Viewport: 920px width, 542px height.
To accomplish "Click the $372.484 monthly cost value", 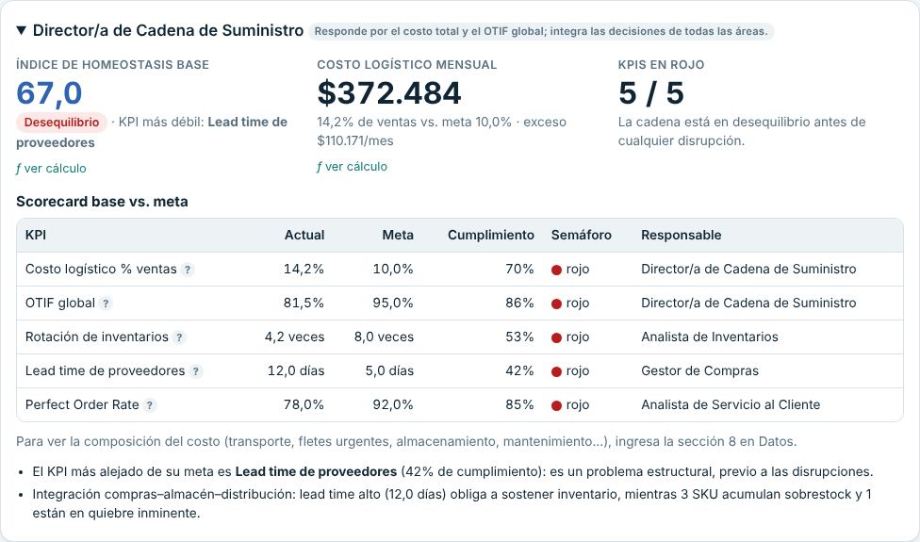I will pyautogui.click(x=389, y=92).
